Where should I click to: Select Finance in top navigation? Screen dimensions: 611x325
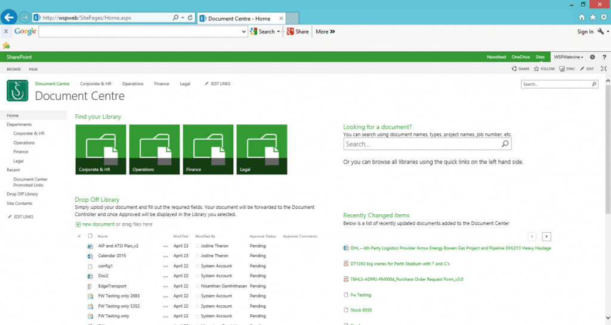[x=161, y=83]
